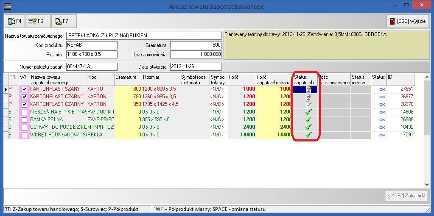Image resolution: width=434 pixels, height=216 pixels.
Task: Click the Kod produktu input field
Action: coord(91,45)
